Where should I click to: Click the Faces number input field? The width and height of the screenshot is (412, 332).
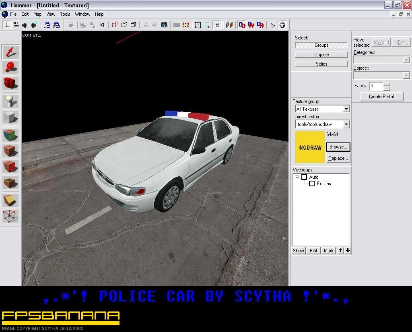(376, 86)
